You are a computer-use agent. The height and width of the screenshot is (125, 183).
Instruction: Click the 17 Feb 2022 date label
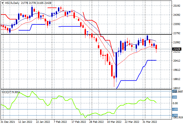point(79,122)
